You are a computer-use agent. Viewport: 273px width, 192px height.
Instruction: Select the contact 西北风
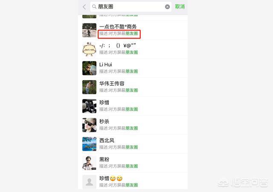[x=107, y=140]
